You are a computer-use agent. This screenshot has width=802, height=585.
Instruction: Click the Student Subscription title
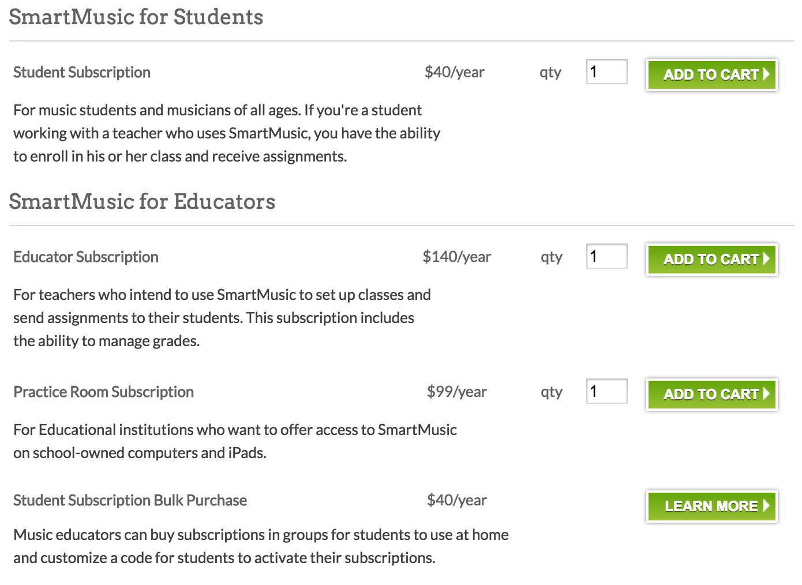click(82, 73)
